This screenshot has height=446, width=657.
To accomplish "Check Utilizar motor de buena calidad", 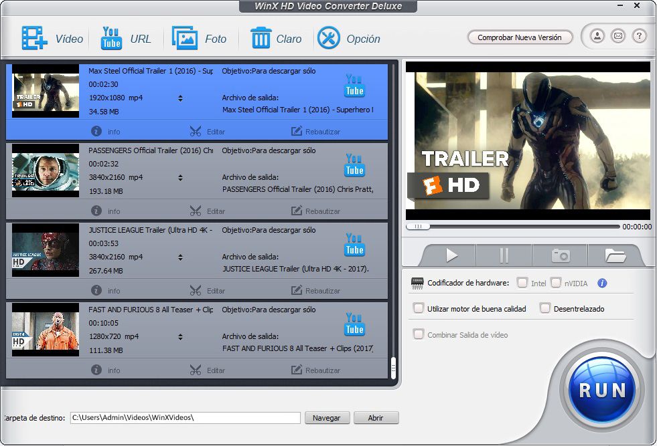I will click(419, 308).
